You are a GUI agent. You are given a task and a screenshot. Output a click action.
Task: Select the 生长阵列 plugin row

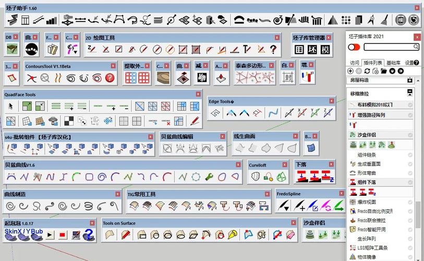point(381,239)
